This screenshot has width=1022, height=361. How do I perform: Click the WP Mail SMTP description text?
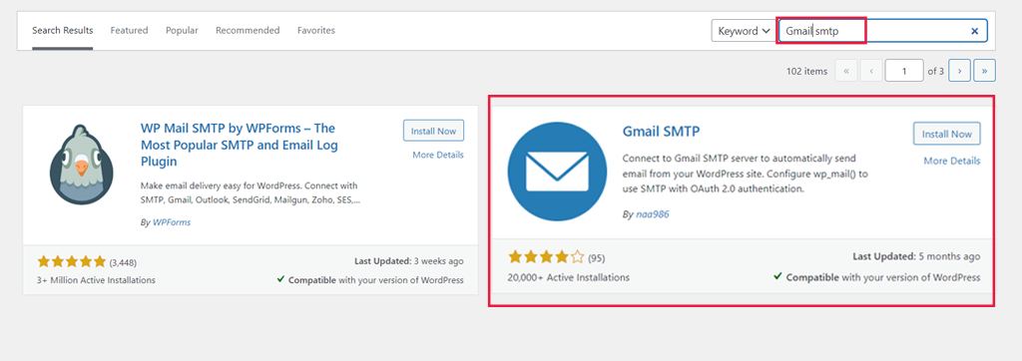(x=251, y=192)
